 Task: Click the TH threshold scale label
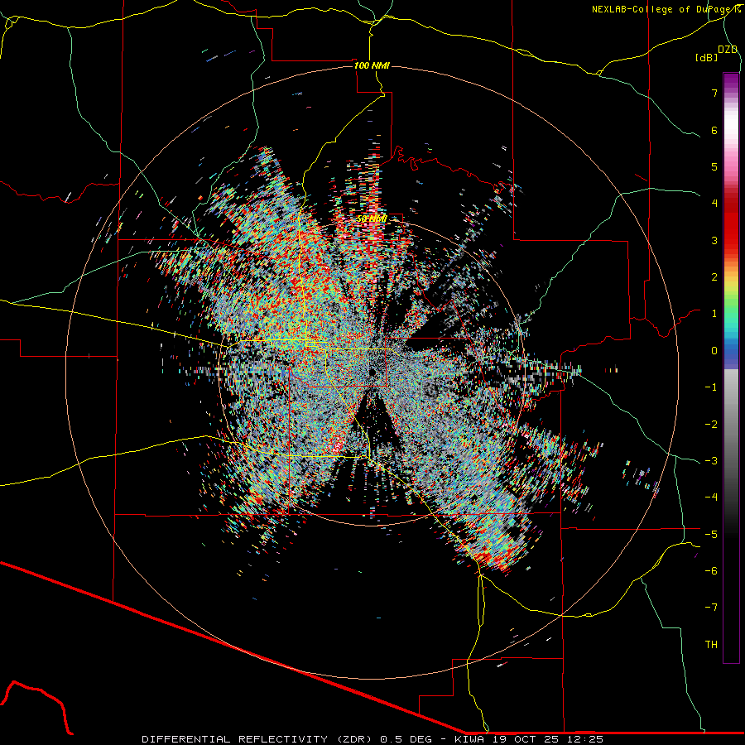tap(711, 645)
